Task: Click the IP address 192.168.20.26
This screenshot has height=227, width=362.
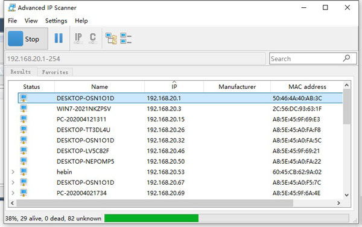Action: (166, 130)
